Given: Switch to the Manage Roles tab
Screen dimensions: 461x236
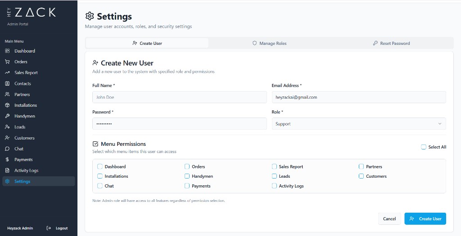Looking at the screenshot, I should coord(270,43).
